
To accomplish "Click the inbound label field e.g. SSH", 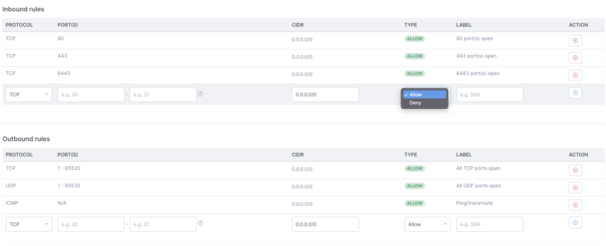I will tap(490, 94).
